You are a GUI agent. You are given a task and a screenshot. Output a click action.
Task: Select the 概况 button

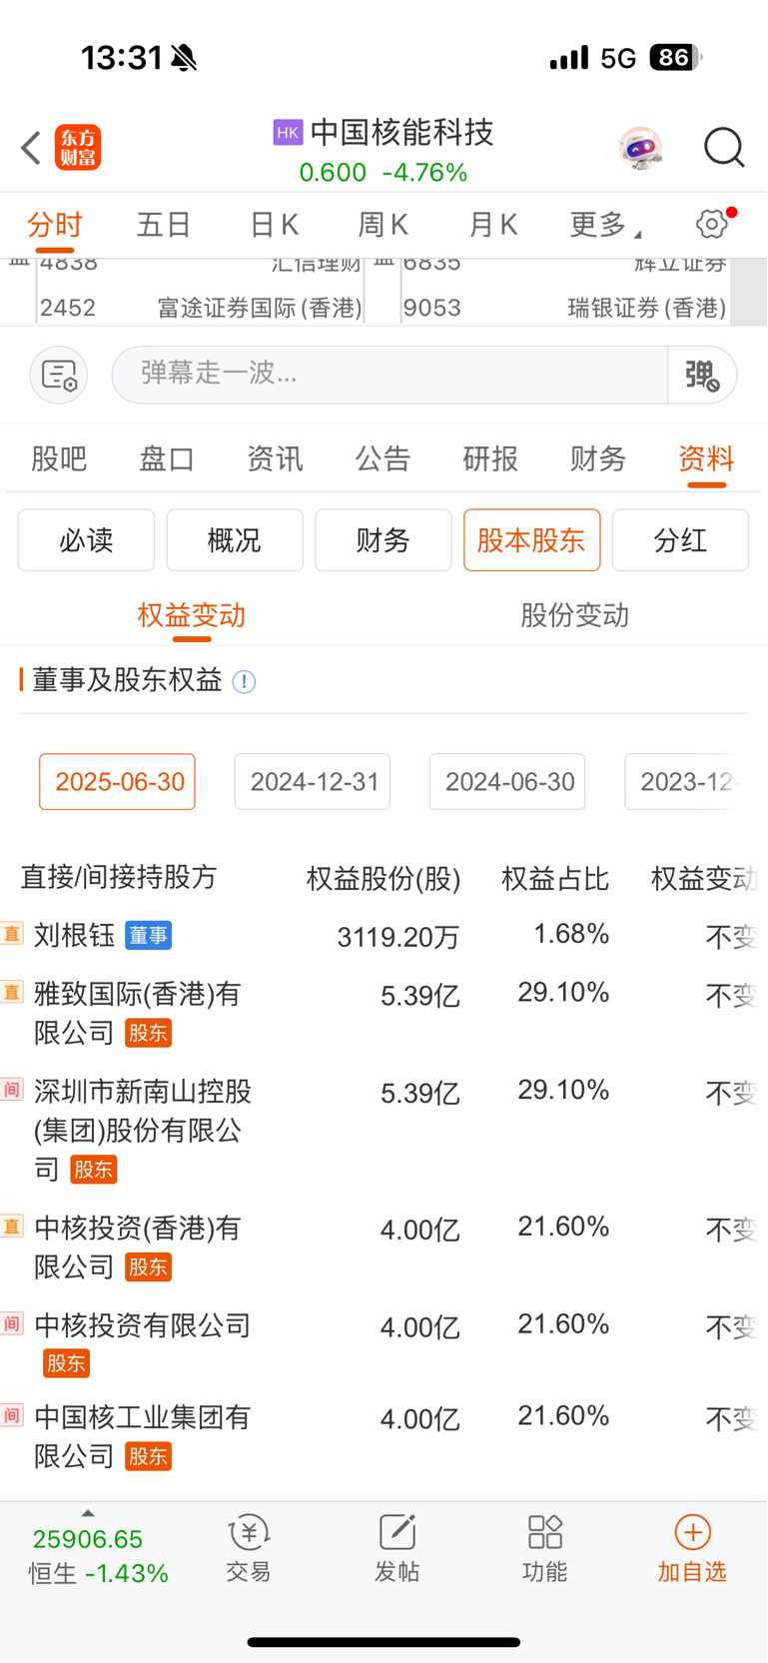(235, 540)
